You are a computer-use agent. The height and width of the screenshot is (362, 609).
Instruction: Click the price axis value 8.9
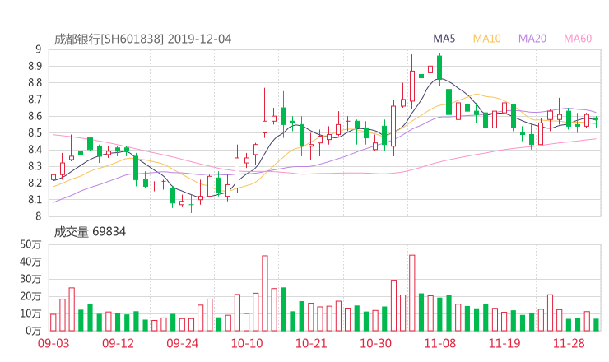pyautogui.click(x=35, y=66)
